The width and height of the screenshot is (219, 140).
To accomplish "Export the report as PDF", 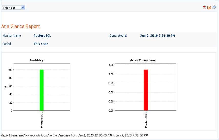I will 205,8.
